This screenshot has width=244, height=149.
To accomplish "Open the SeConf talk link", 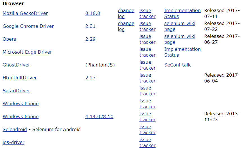I will [x=177, y=65].
